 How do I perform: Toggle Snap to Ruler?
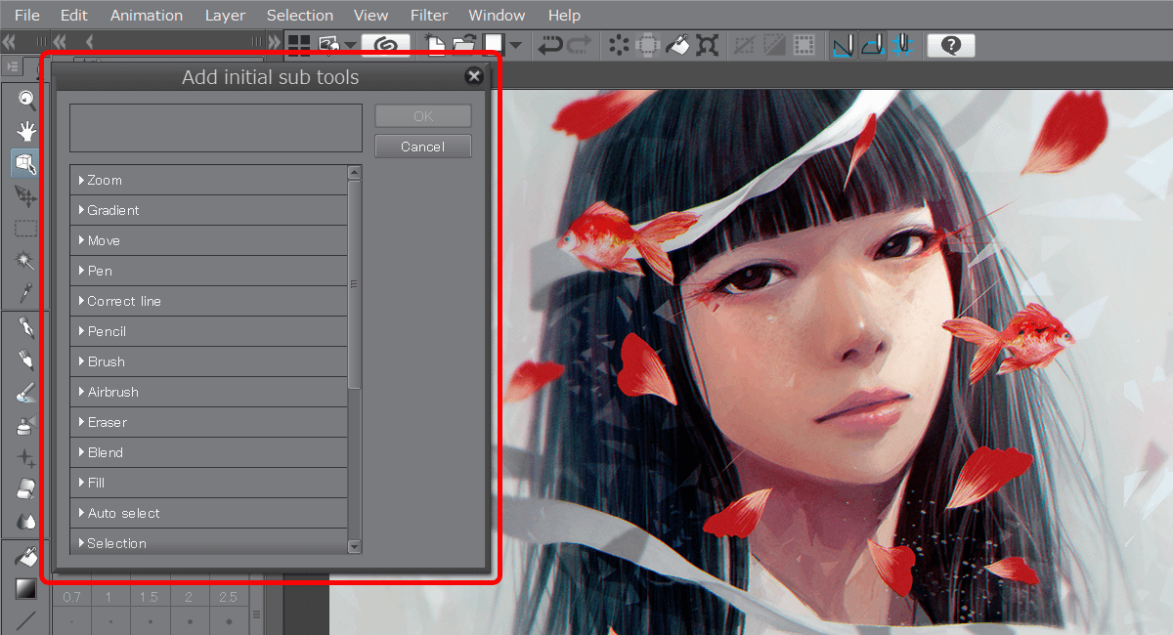coord(843,45)
